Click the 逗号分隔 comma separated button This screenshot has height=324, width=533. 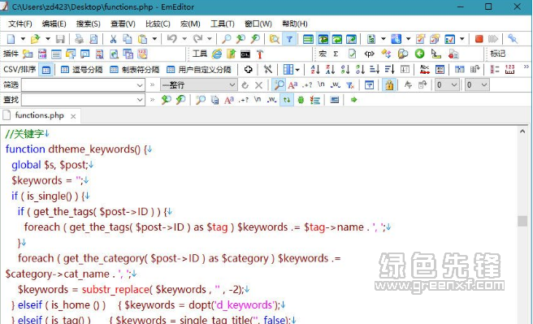81,70
